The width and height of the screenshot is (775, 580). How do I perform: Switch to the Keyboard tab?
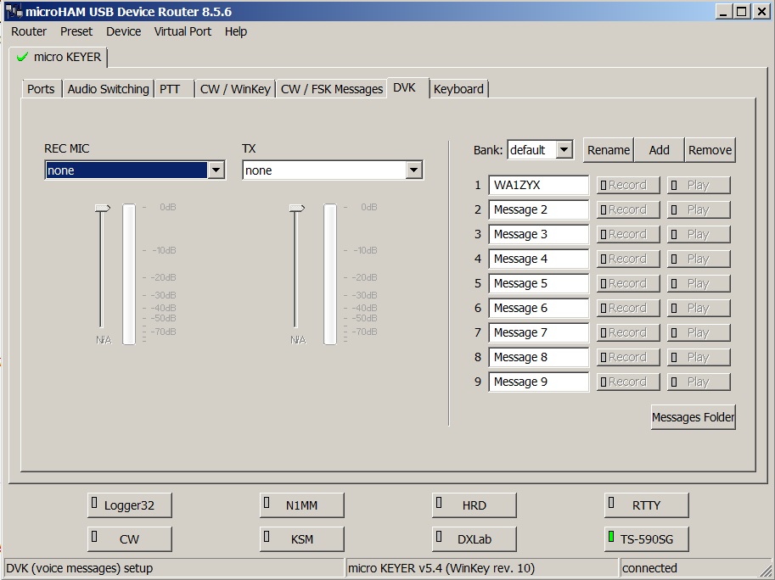tap(458, 89)
